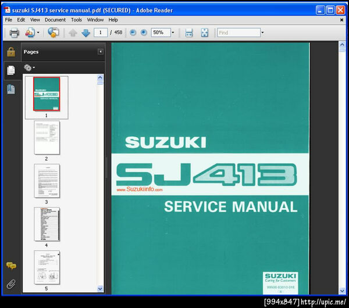Open the Bookmarks panel sidebar icon
The height and width of the screenshot is (308, 349).
[11, 89]
